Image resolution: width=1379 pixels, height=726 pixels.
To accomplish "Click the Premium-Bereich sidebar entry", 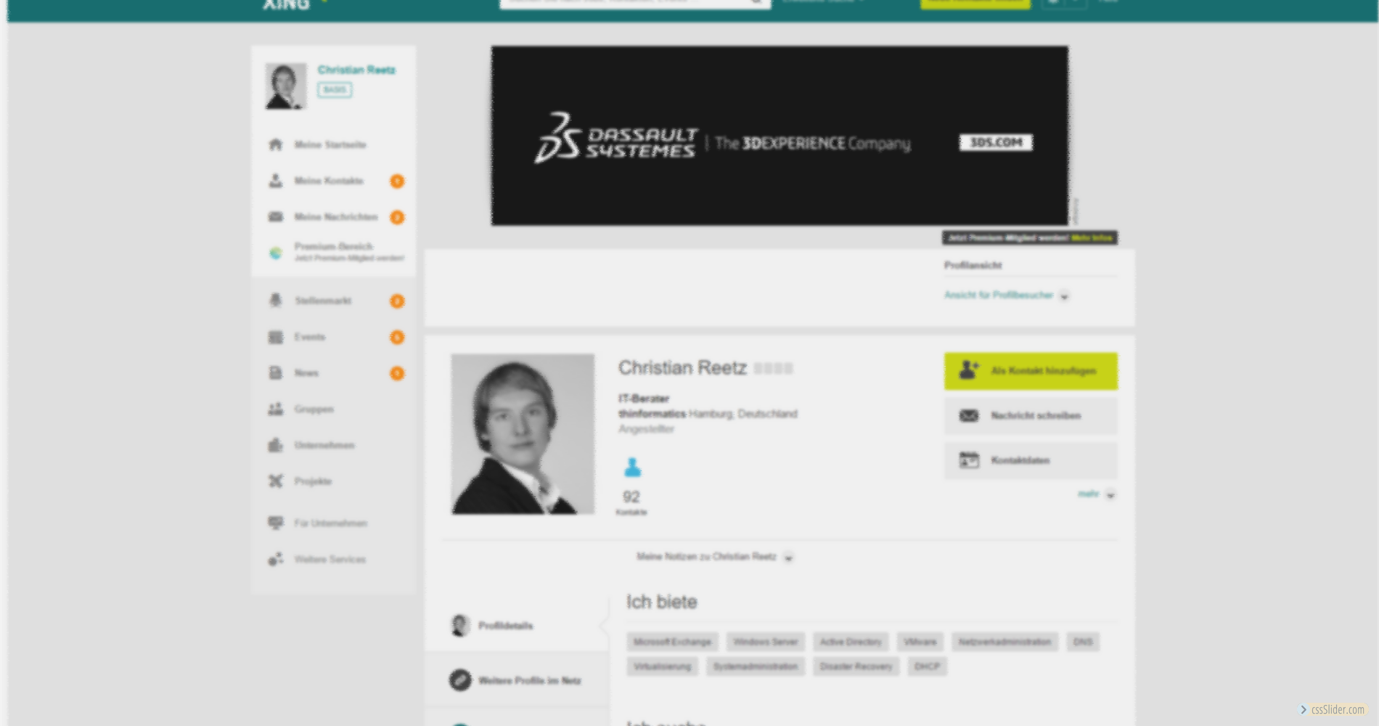I will click(333, 251).
